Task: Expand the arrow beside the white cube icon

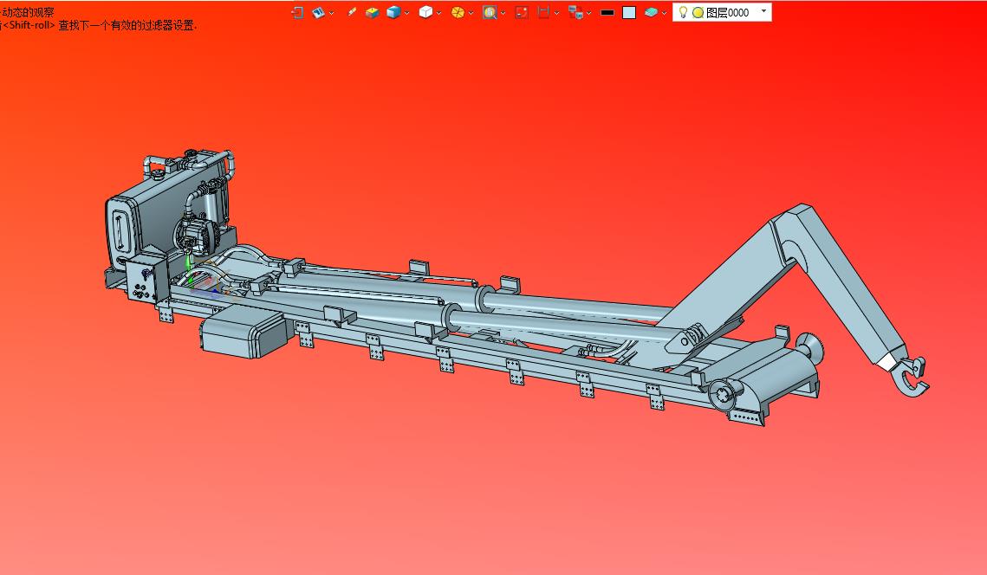Action: click(x=439, y=13)
